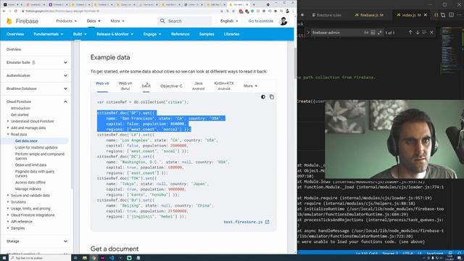The image size is (464, 261).
Task: Open the test.firestore.js link
Action: click(243, 222)
